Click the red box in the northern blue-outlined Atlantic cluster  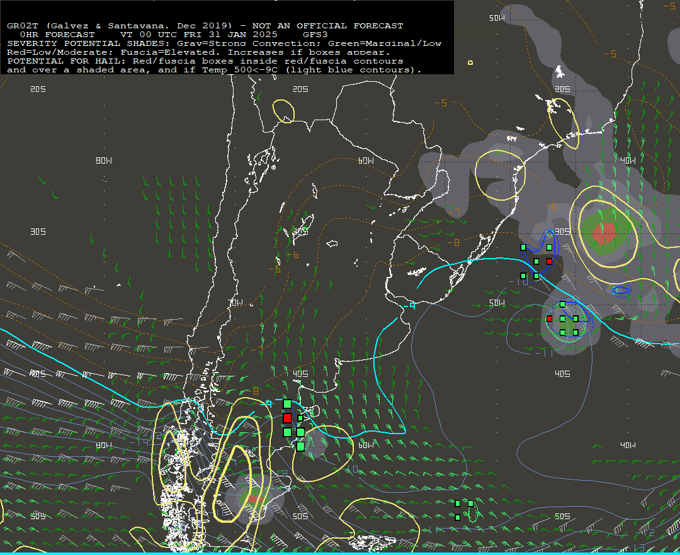(550, 261)
